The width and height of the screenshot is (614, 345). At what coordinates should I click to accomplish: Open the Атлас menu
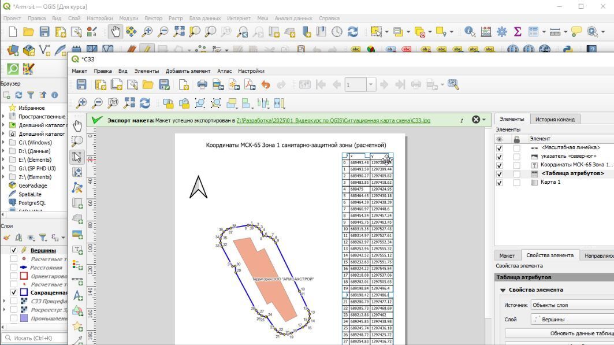[224, 71]
